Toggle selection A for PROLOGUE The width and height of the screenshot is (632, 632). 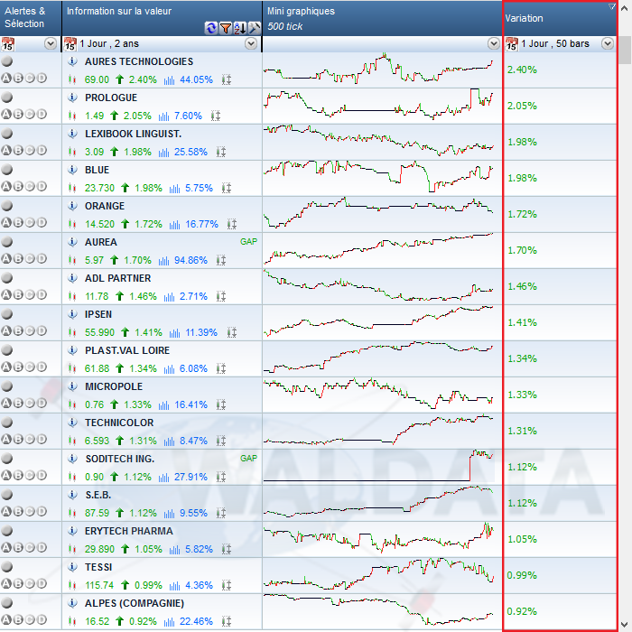click(6, 114)
